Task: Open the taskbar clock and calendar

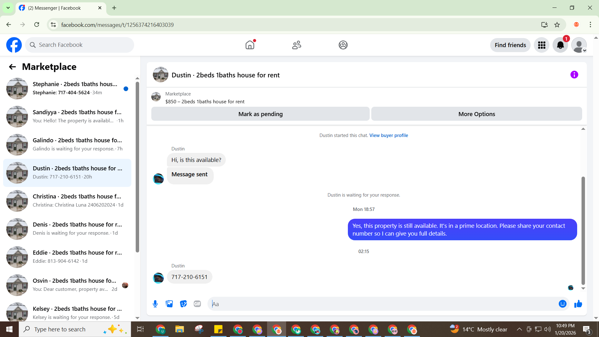Action: (x=565, y=329)
